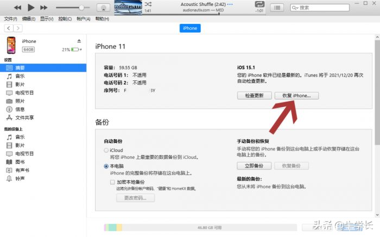Toggle shuffle icon beside the artwork
The height and width of the screenshot is (237, 380).
(x=148, y=4)
